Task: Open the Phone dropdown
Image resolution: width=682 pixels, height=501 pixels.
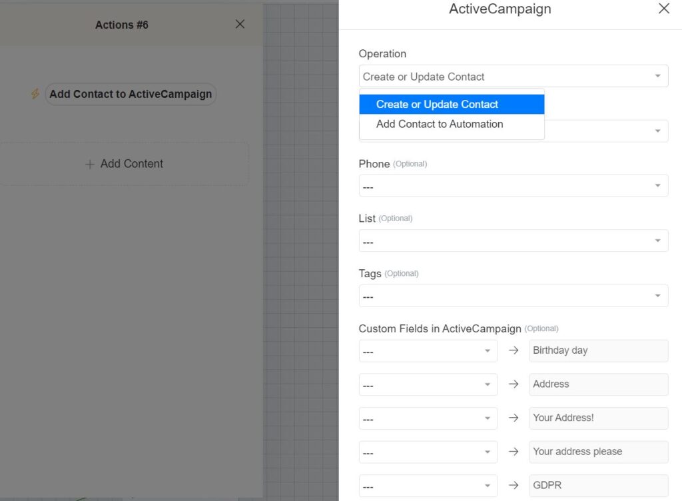Action: pos(513,186)
